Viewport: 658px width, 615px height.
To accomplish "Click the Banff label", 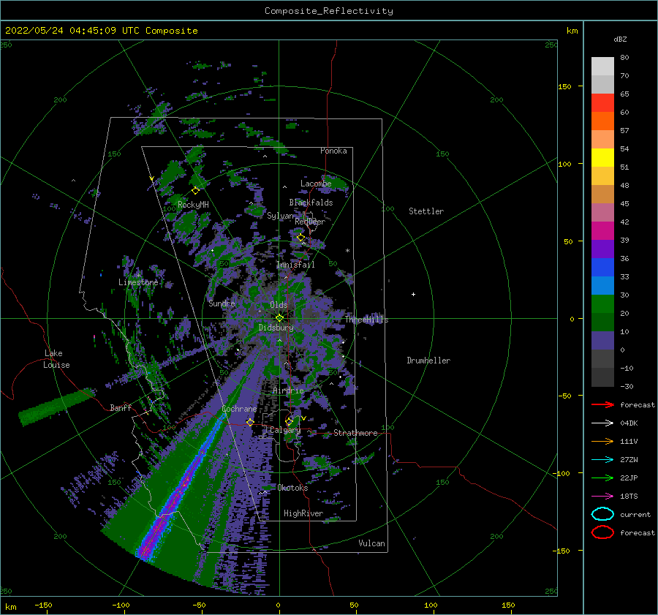I will pyautogui.click(x=121, y=407).
